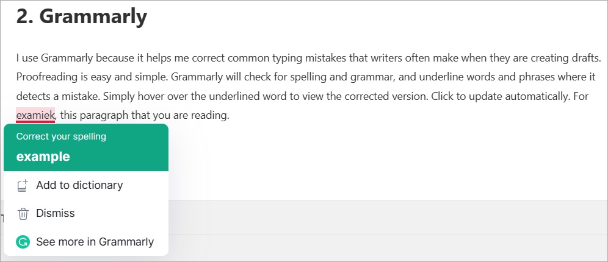This screenshot has height=262, width=608.
Task: Click the green Grammarly G logo icon
Action: [x=23, y=242]
